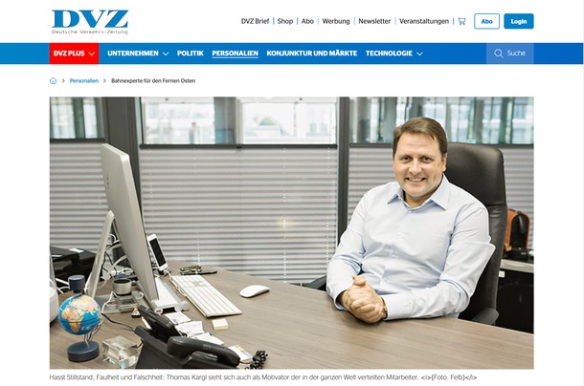Expand the Technologie menu chevron
The height and width of the screenshot is (386, 584).
click(x=419, y=54)
